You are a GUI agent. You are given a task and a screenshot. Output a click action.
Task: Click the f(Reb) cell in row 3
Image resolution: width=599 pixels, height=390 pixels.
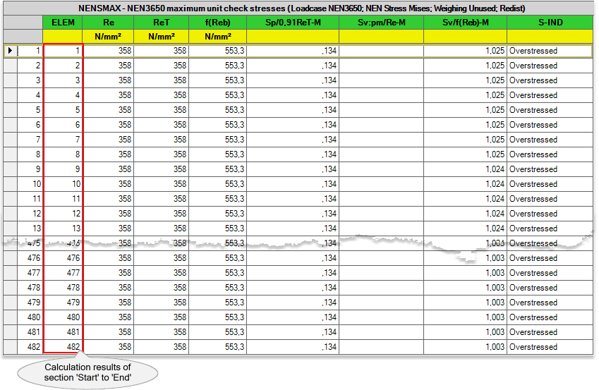[218, 80]
